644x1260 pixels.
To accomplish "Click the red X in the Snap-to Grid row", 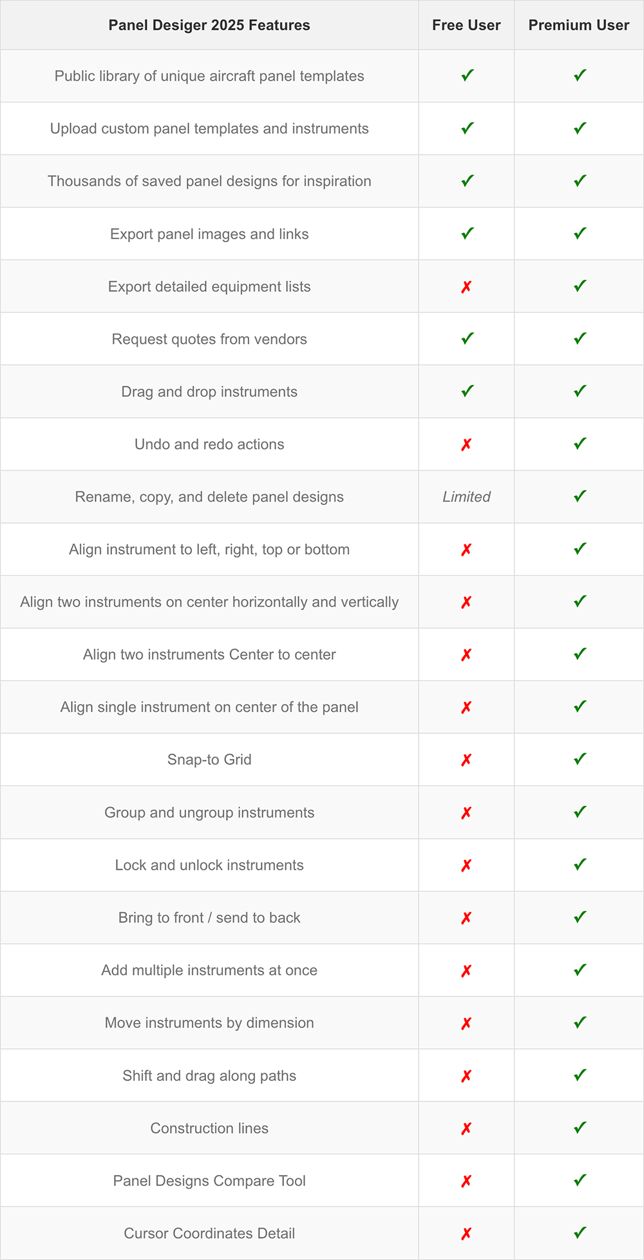I will coord(466,760).
